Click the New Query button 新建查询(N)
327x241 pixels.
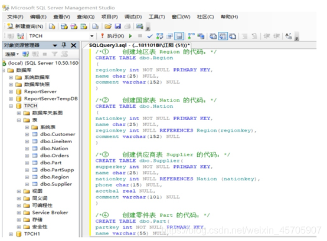(25, 27)
